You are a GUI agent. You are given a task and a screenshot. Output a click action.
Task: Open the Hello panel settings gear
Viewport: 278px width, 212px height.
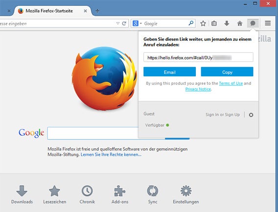[251, 115]
